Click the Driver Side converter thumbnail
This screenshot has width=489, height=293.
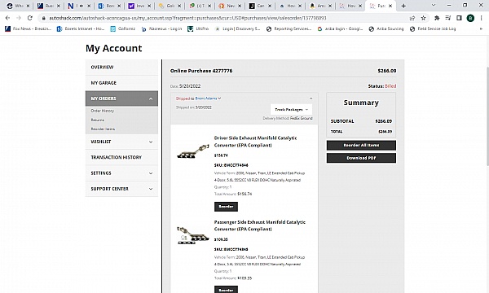[193, 151]
